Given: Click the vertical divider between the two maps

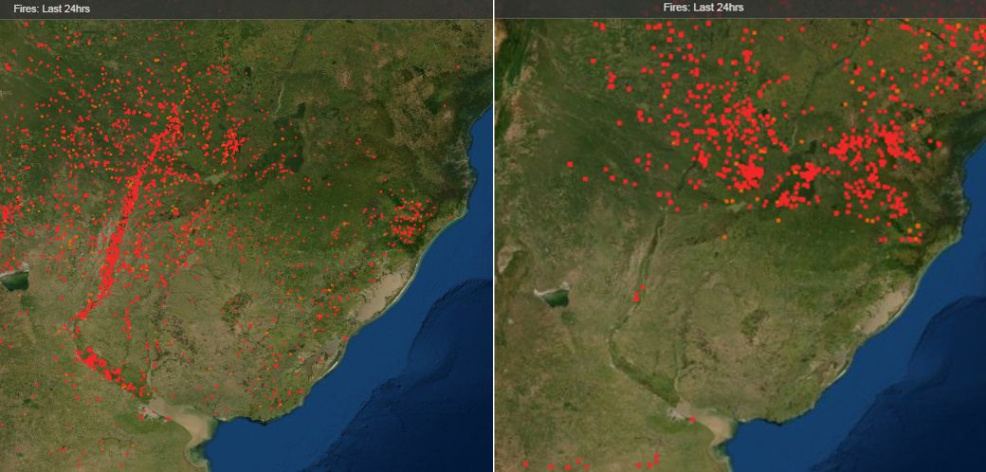Looking at the screenshot, I should coord(493,237).
